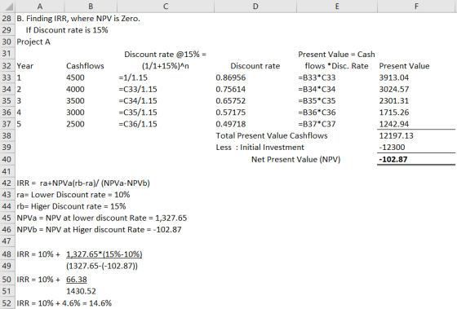The width and height of the screenshot is (457, 309).
Task: Select the 'Project A' cell
Action: coord(33,42)
